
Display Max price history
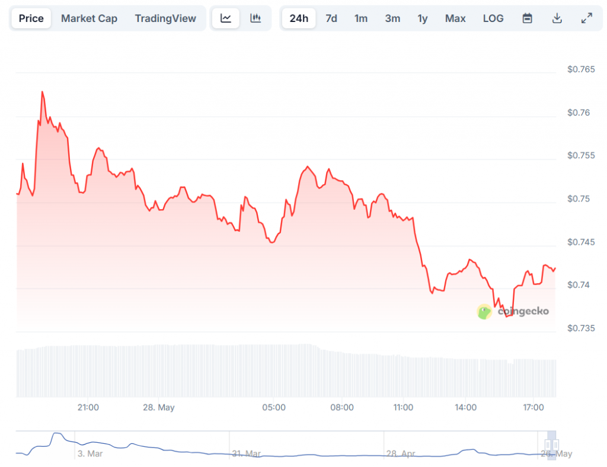pyautogui.click(x=455, y=18)
